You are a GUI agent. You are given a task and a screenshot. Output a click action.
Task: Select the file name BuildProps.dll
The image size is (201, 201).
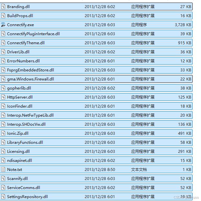[20, 16]
